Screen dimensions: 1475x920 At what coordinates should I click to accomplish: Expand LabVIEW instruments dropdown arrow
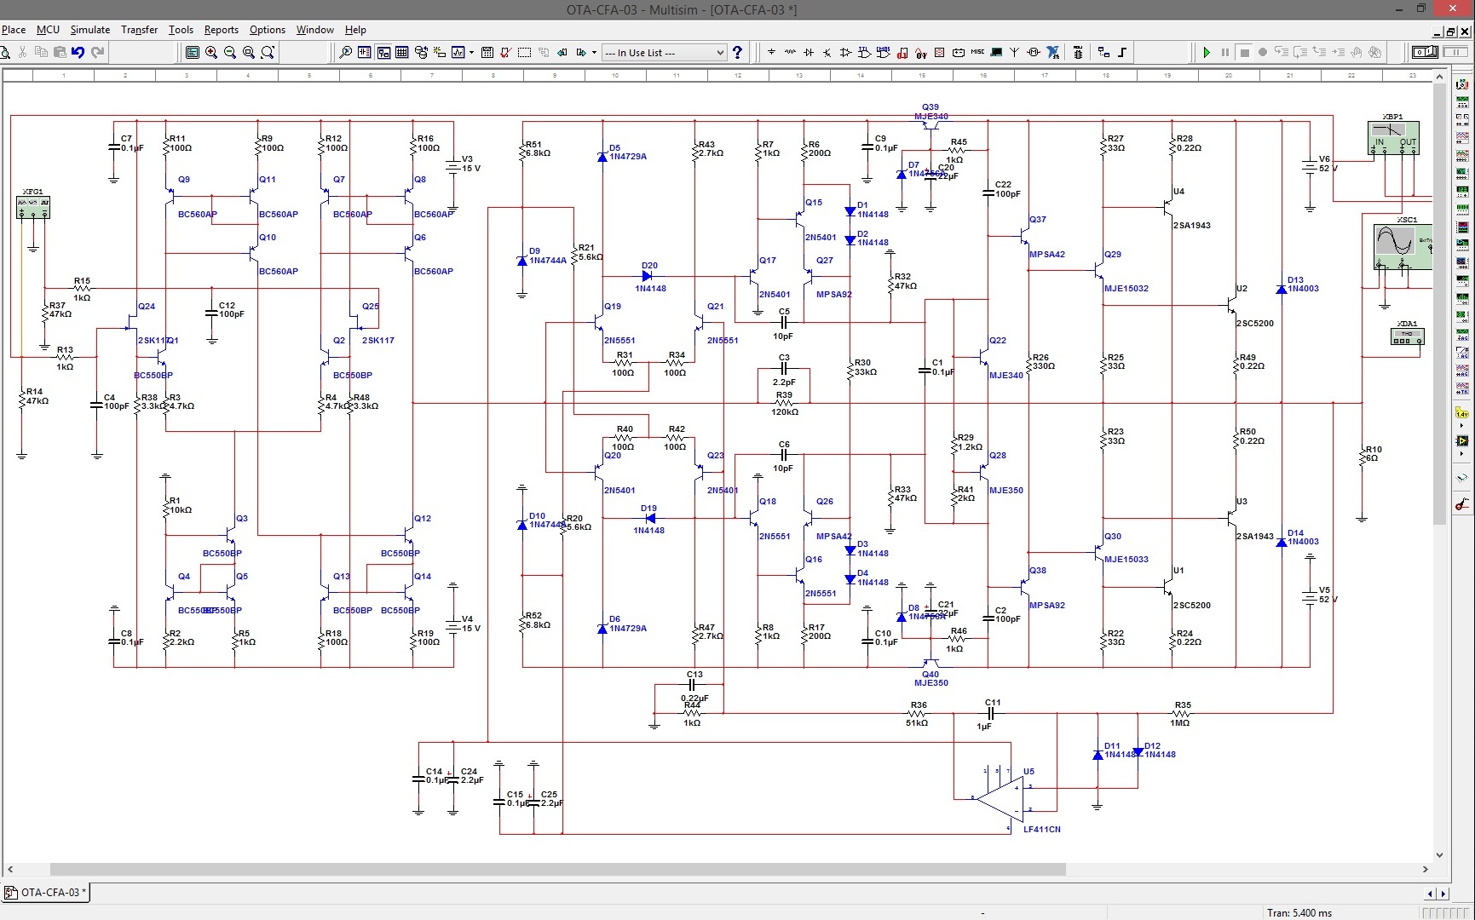pos(1462,454)
